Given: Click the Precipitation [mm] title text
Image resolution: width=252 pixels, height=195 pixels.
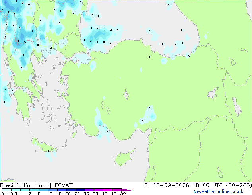Looking at the screenshot, I should pos(25,185).
